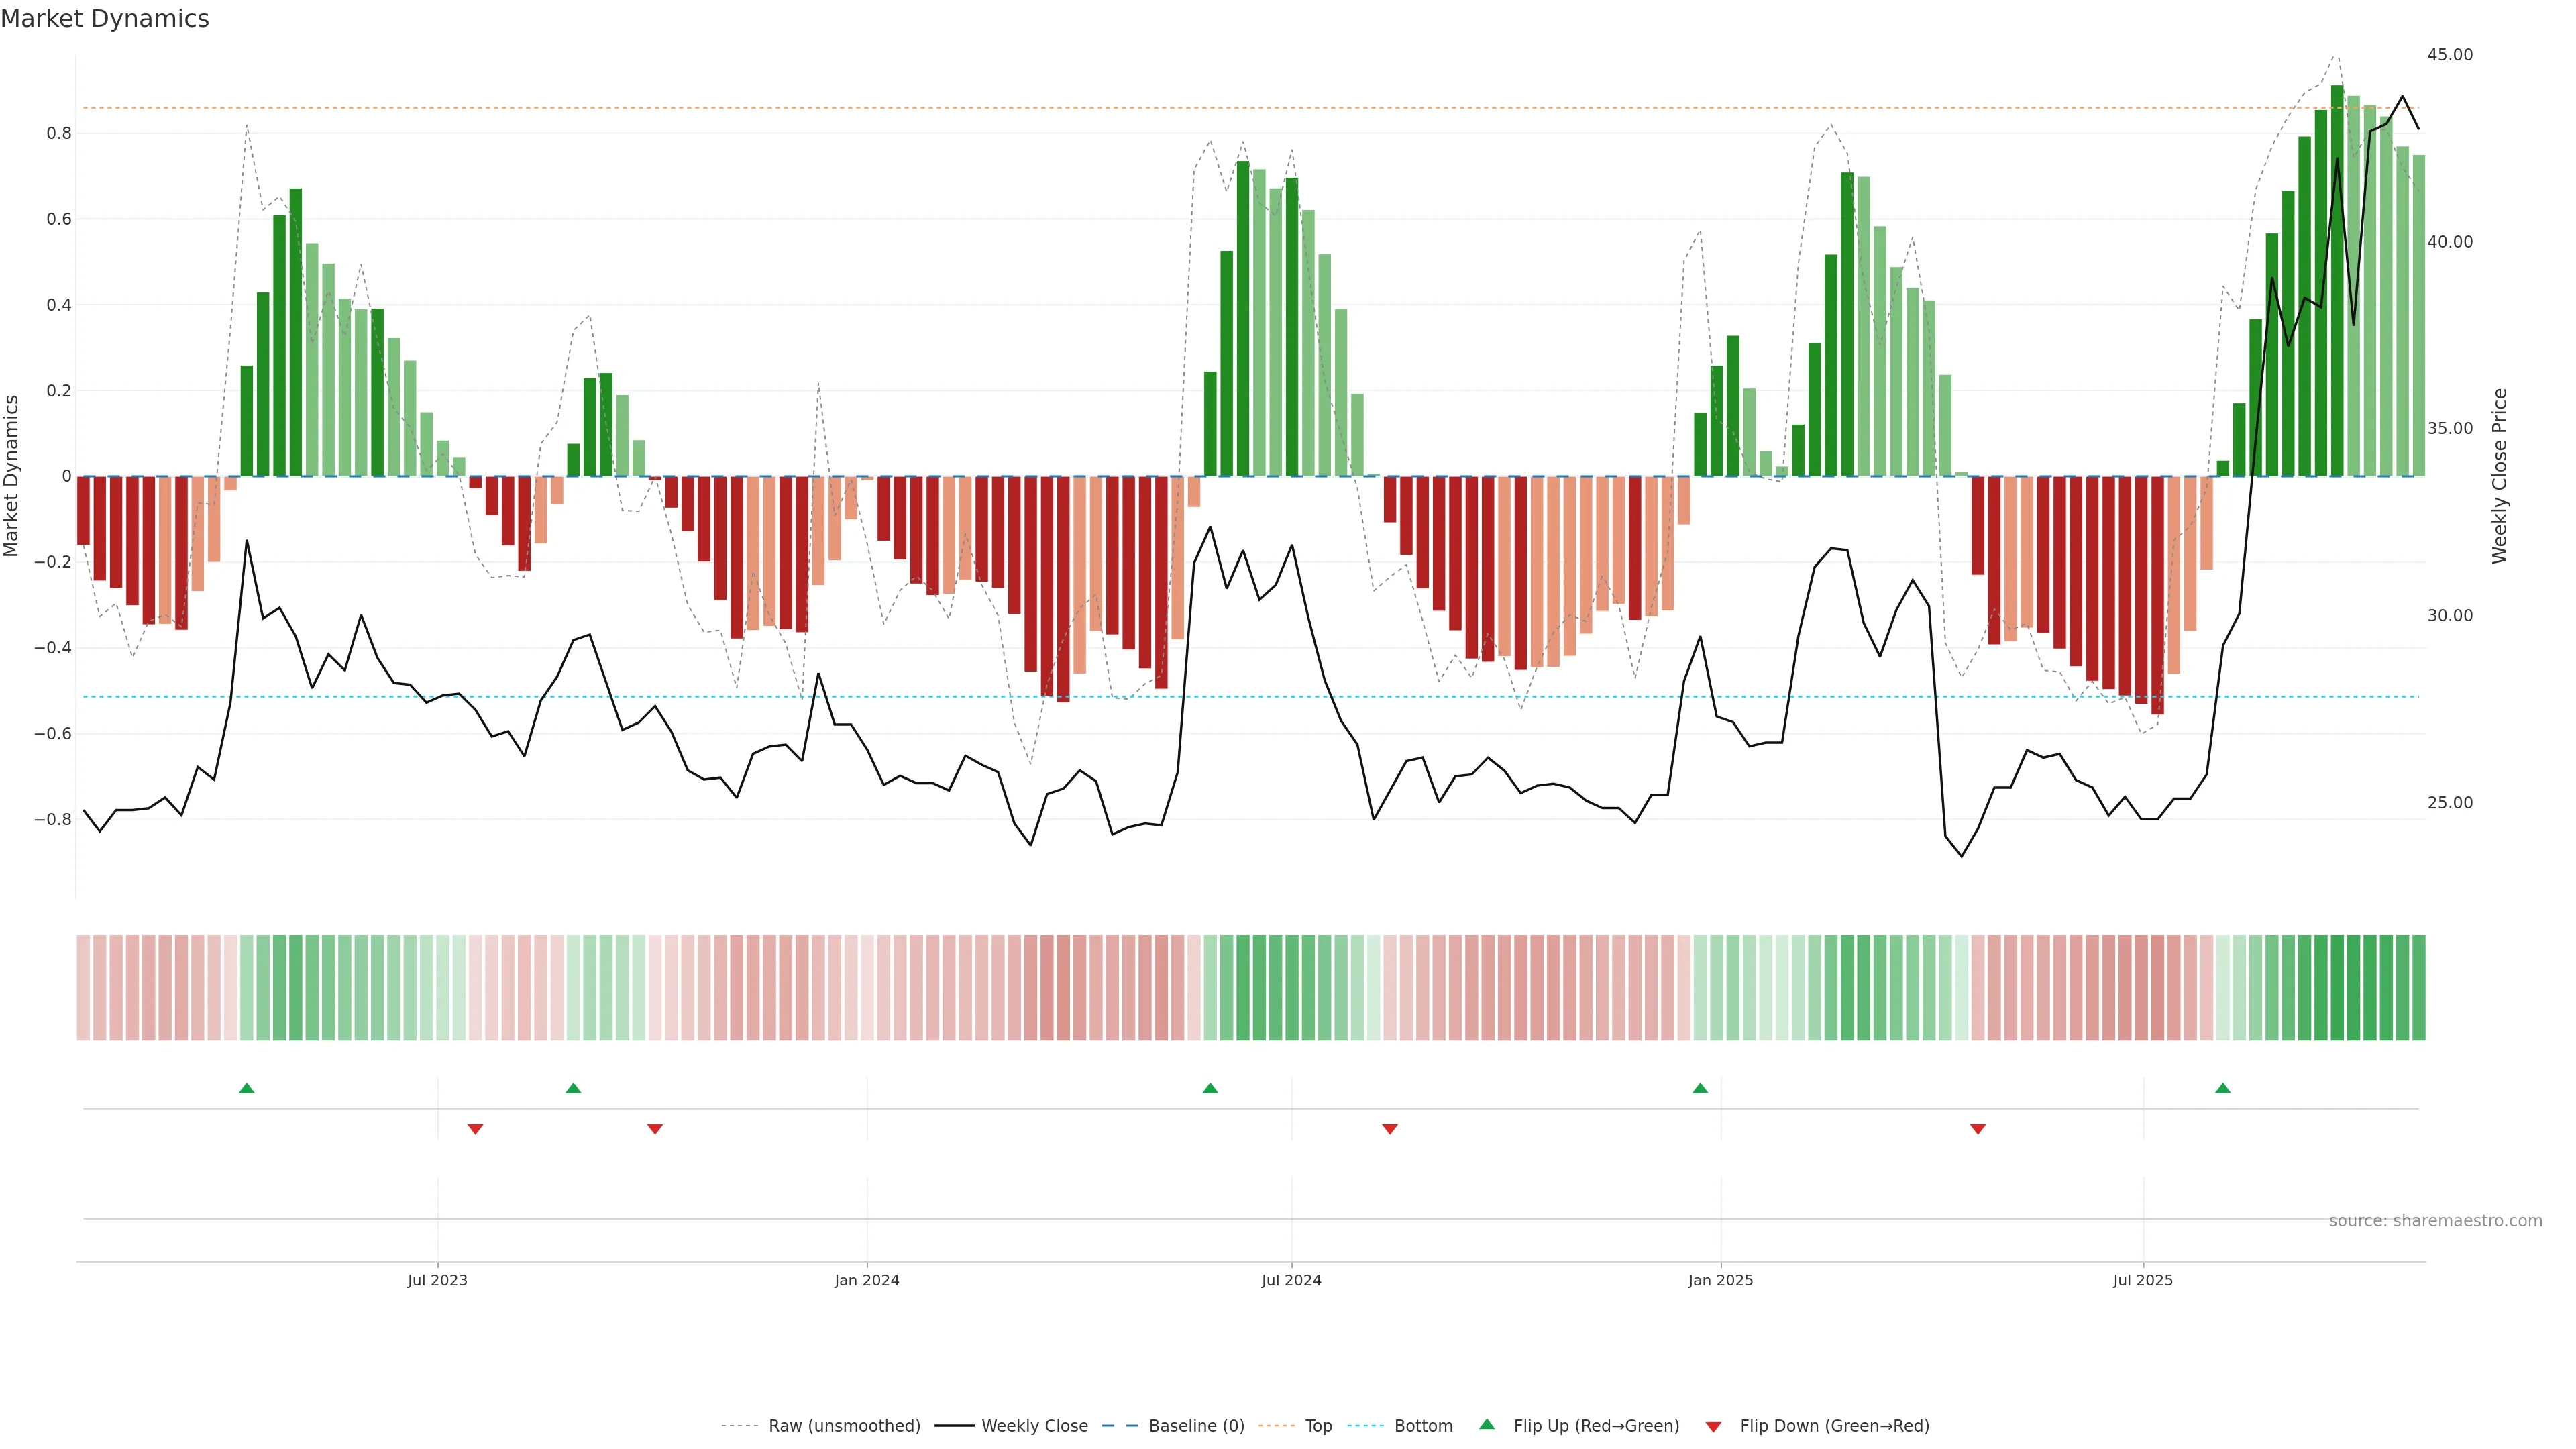This screenshot has height=1449, width=2576.
Task: Click the Flip Up legend triangle icon
Action: pos(1487,1424)
